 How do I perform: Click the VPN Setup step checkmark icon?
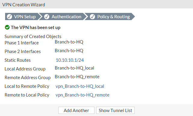tap(9, 16)
